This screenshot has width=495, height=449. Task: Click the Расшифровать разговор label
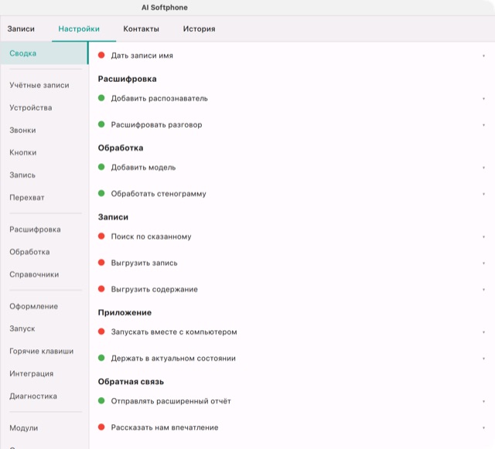pyautogui.click(x=156, y=124)
